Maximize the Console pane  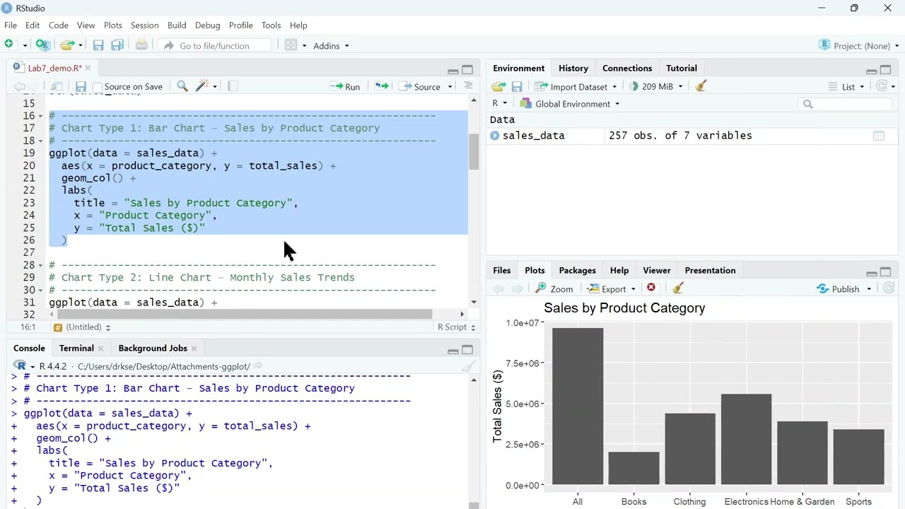pyautogui.click(x=467, y=350)
